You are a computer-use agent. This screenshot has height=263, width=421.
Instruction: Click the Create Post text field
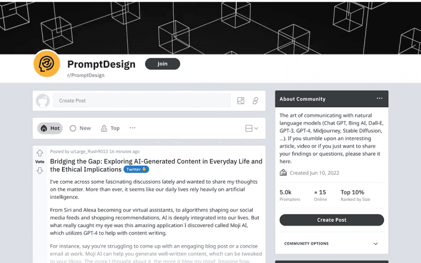[x=142, y=100]
